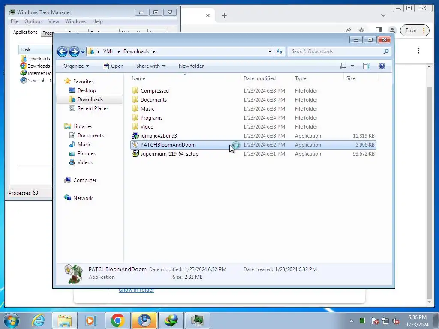Screen dimensions: 439x329
Task: Open Windows Media Player from taskbar
Action: [x=91, y=320]
